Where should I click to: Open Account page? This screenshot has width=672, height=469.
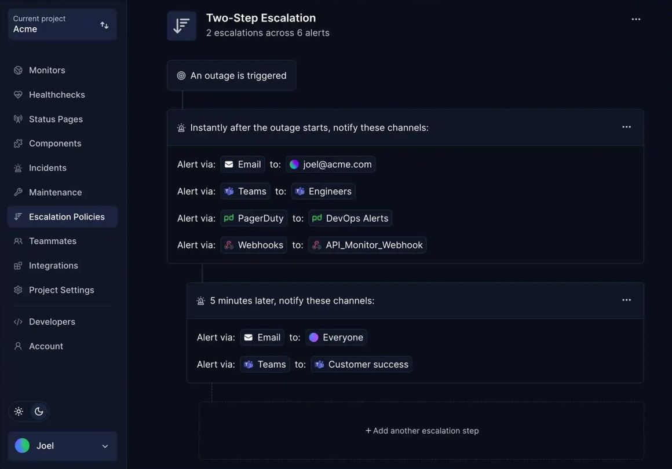pos(62,346)
